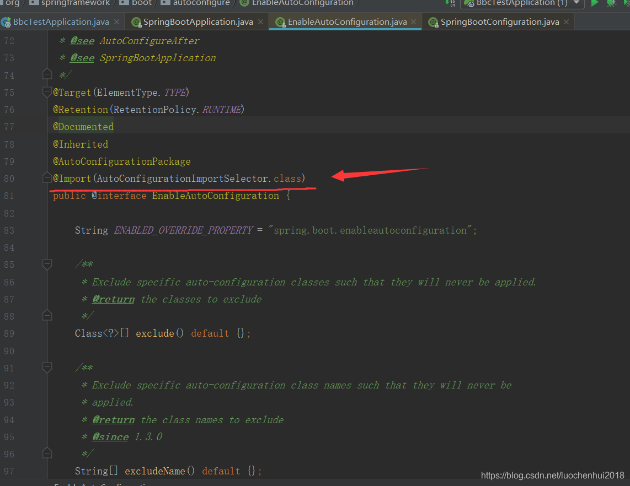The image size is (630, 486).
Task: Click line number 83 in the gutter
Action: coord(9,230)
